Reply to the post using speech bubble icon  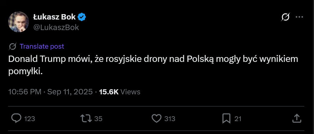pyautogui.click(x=16, y=118)
